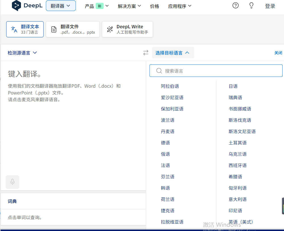Image resolution: width=284 pixels, height=231 pixels.
Task: Click the lightbulb tips icon
Action: 251,6
